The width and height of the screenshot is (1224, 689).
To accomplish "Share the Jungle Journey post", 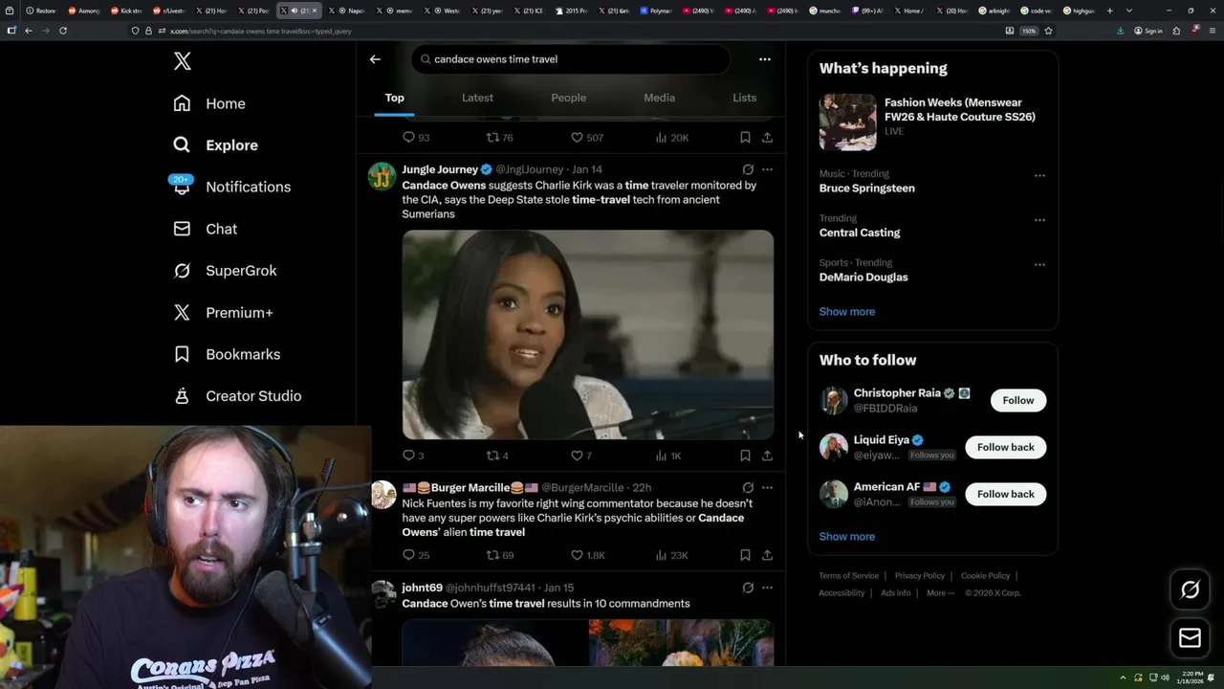I will click(767, 456).
